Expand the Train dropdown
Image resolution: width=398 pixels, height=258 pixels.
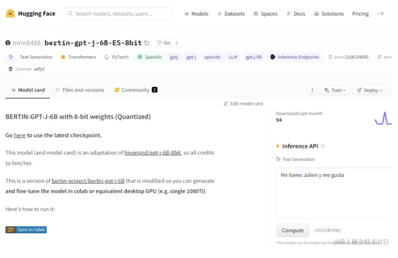coord(335,90)
